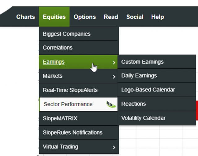Select Real-Time SlopeAlerts menu item
Image resolution: width=198 pixels, height=156 pixels.
click(70, 90)
